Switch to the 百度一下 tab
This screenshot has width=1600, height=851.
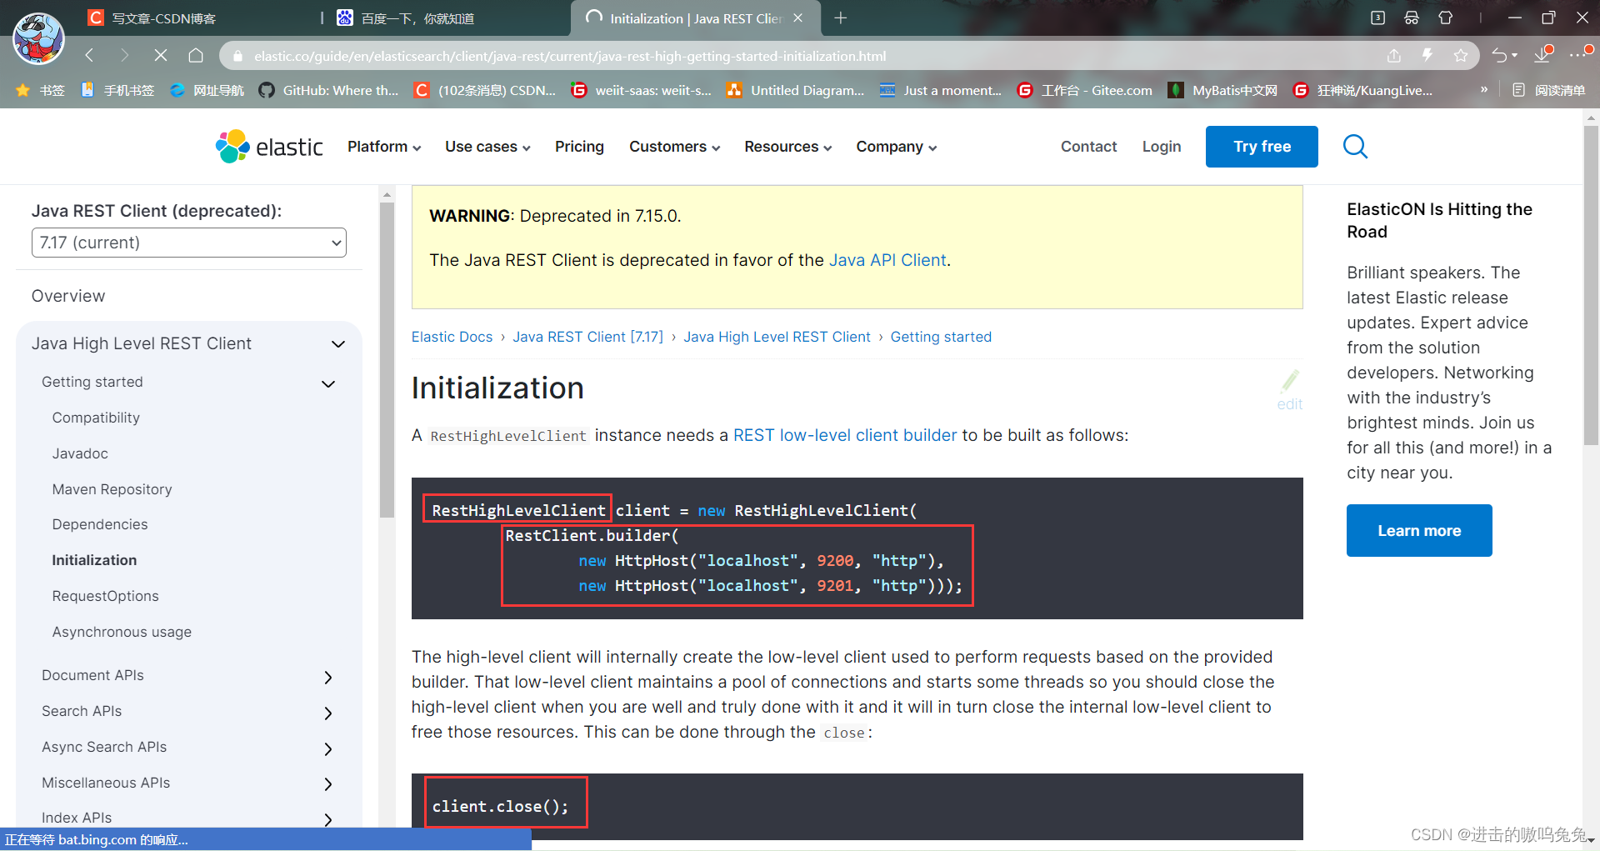click(447, 18)
